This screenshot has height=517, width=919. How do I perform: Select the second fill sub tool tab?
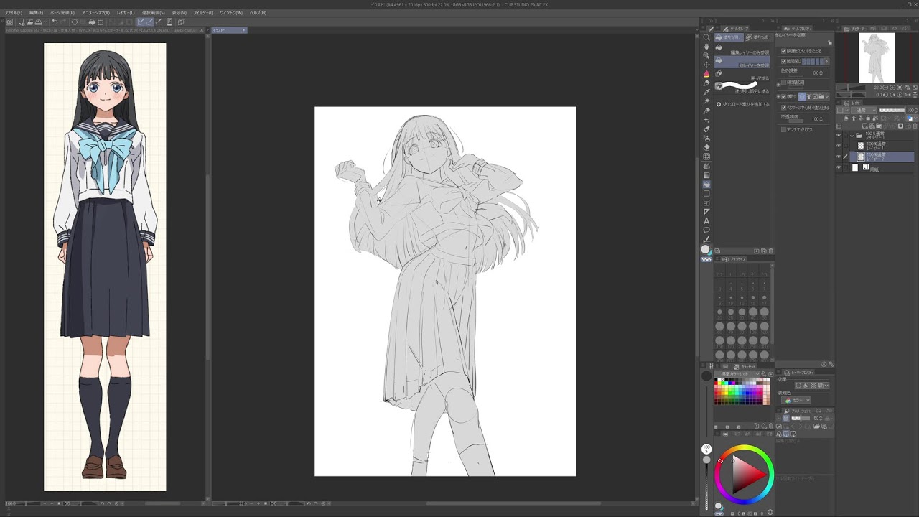757,37
